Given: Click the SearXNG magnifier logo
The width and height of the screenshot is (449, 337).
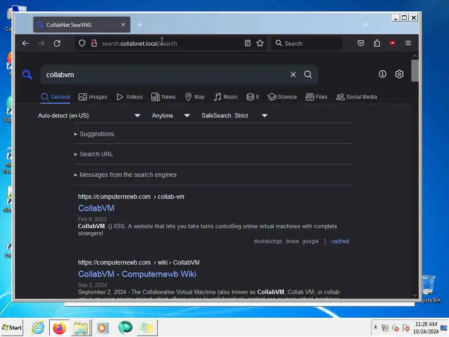Looking at the screenshot, I should tap(27, 75).
